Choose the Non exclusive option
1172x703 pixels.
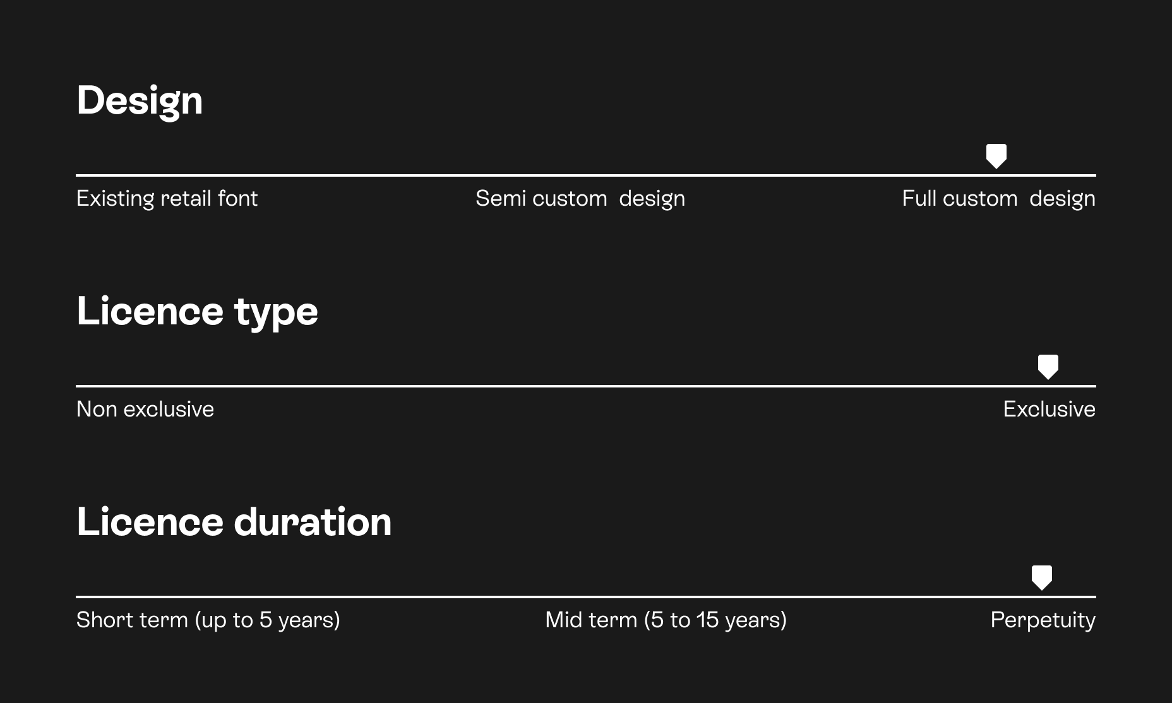[145, 410]
